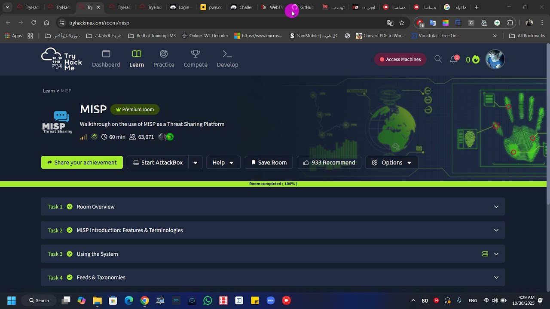Open VirusTotal bookmark
The image size is (550, 309).
point(436,36)
